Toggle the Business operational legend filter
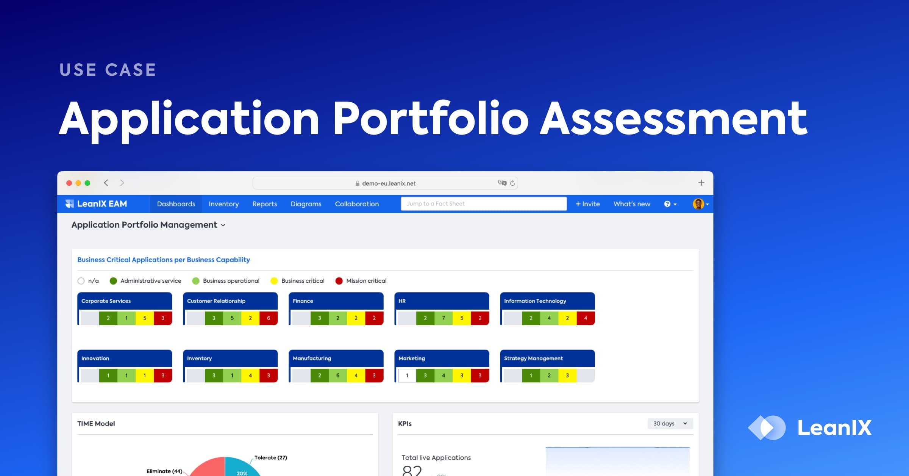The width and height of the screenshot is (909, 476). (195, 281)
